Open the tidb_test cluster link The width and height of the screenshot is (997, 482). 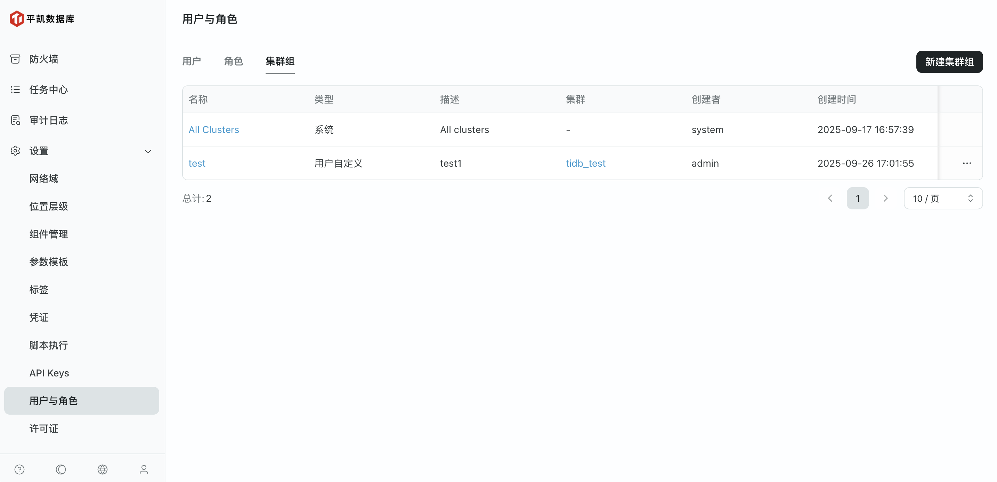[x=586, y=163]
